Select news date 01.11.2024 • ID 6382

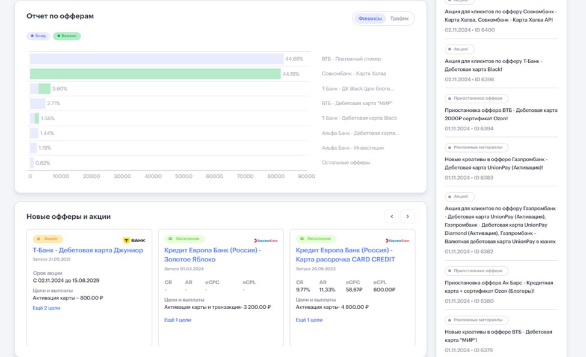coord(469,251)
